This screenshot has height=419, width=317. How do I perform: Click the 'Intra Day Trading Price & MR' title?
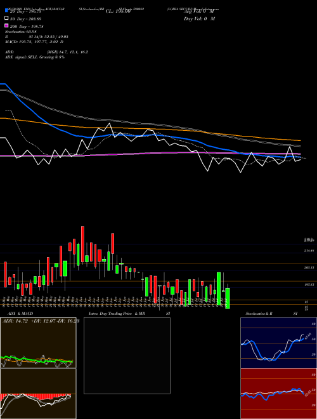[117, 314]
